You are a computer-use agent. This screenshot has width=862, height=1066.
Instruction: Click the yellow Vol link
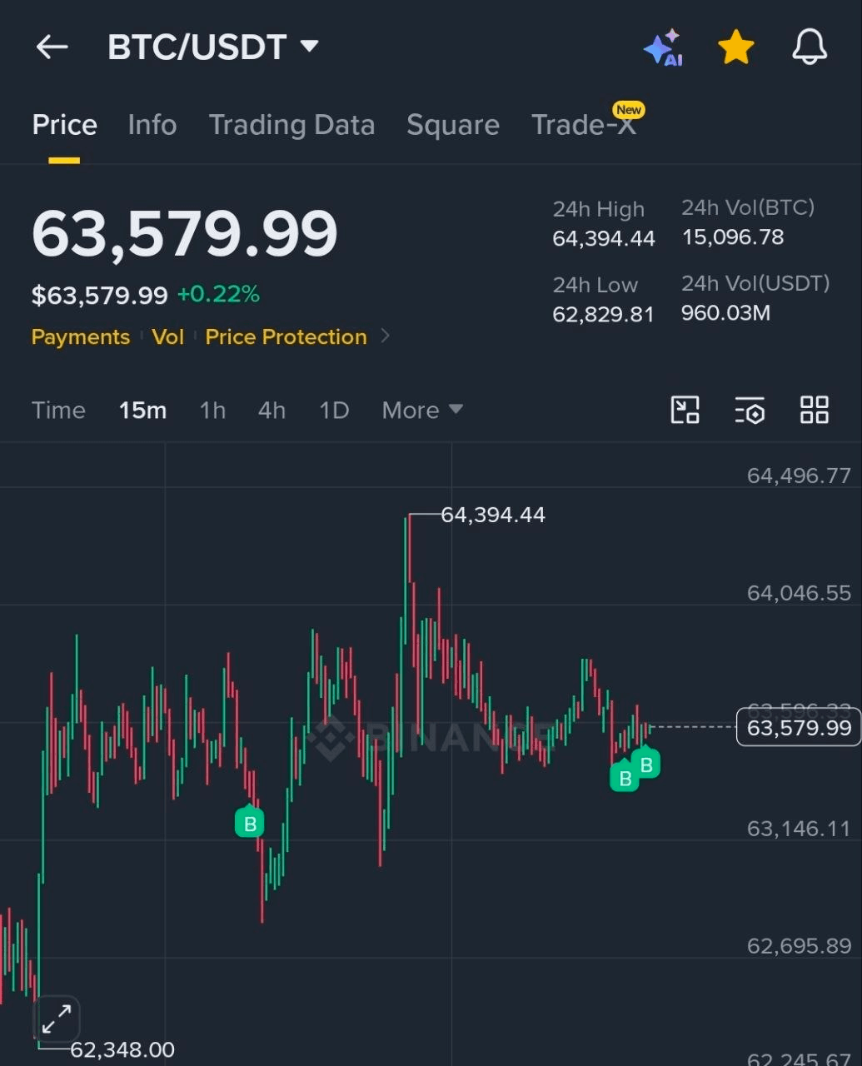click(x=167, y=336)
